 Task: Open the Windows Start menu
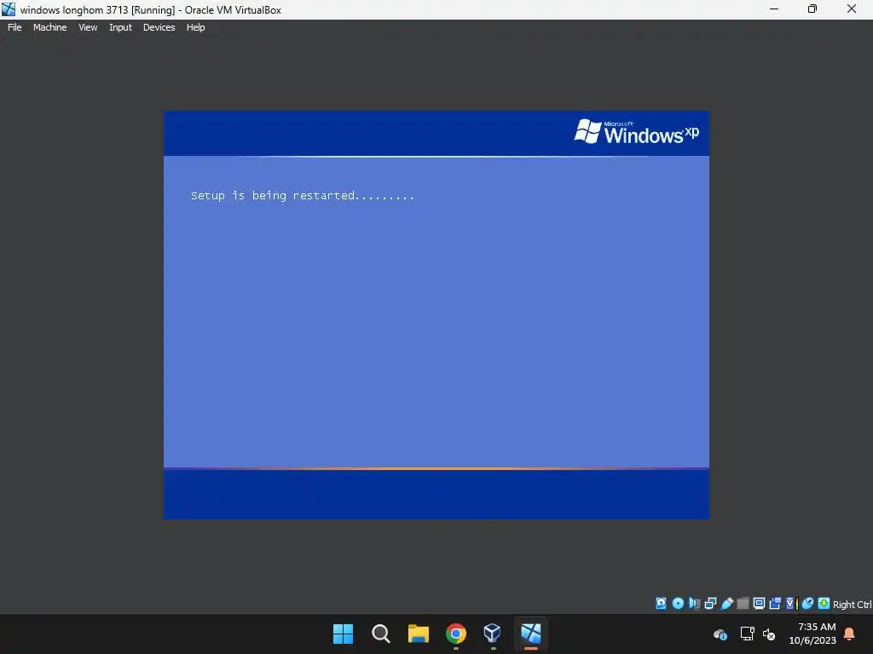pos(343,634)
